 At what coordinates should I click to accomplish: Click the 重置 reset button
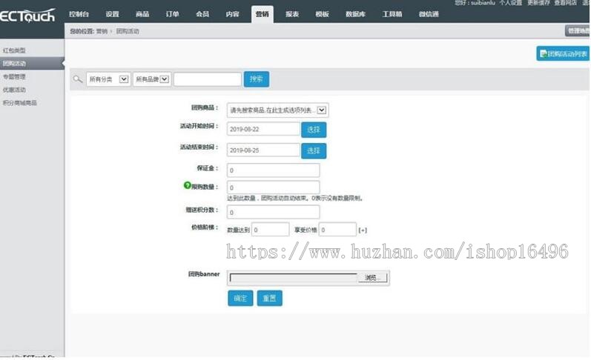[269, 299]
